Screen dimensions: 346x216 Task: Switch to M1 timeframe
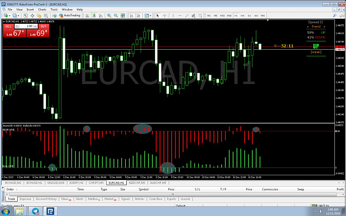click(209, 15)
